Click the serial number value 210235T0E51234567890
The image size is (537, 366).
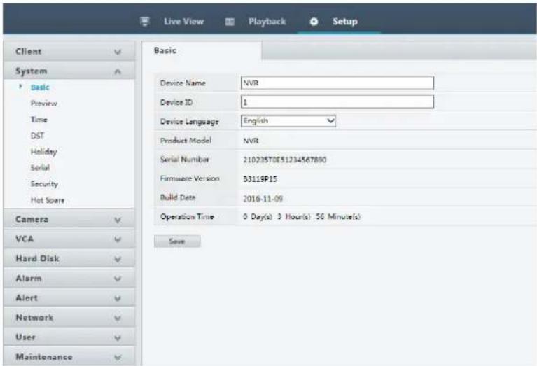tap(284, 160)
